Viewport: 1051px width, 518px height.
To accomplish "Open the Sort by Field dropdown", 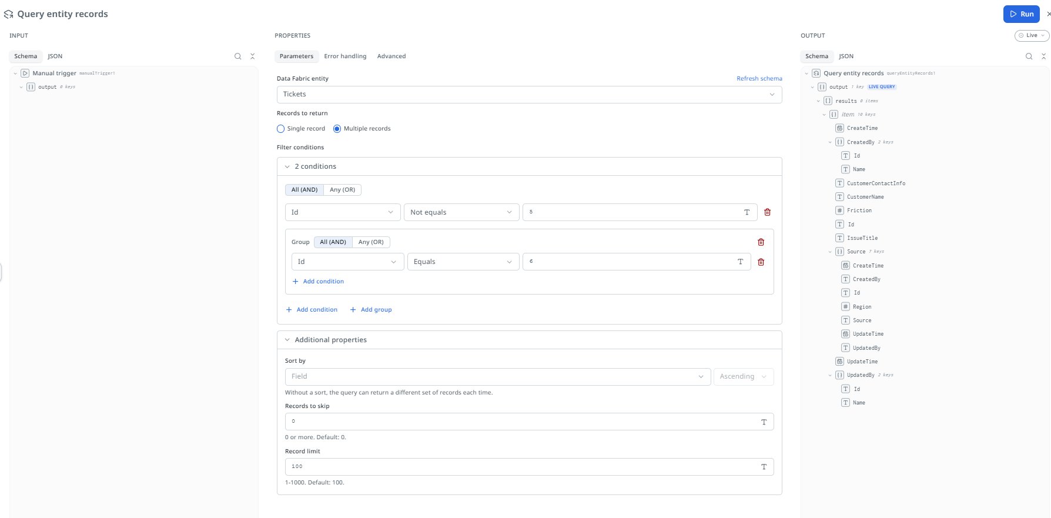I will 498,377.
